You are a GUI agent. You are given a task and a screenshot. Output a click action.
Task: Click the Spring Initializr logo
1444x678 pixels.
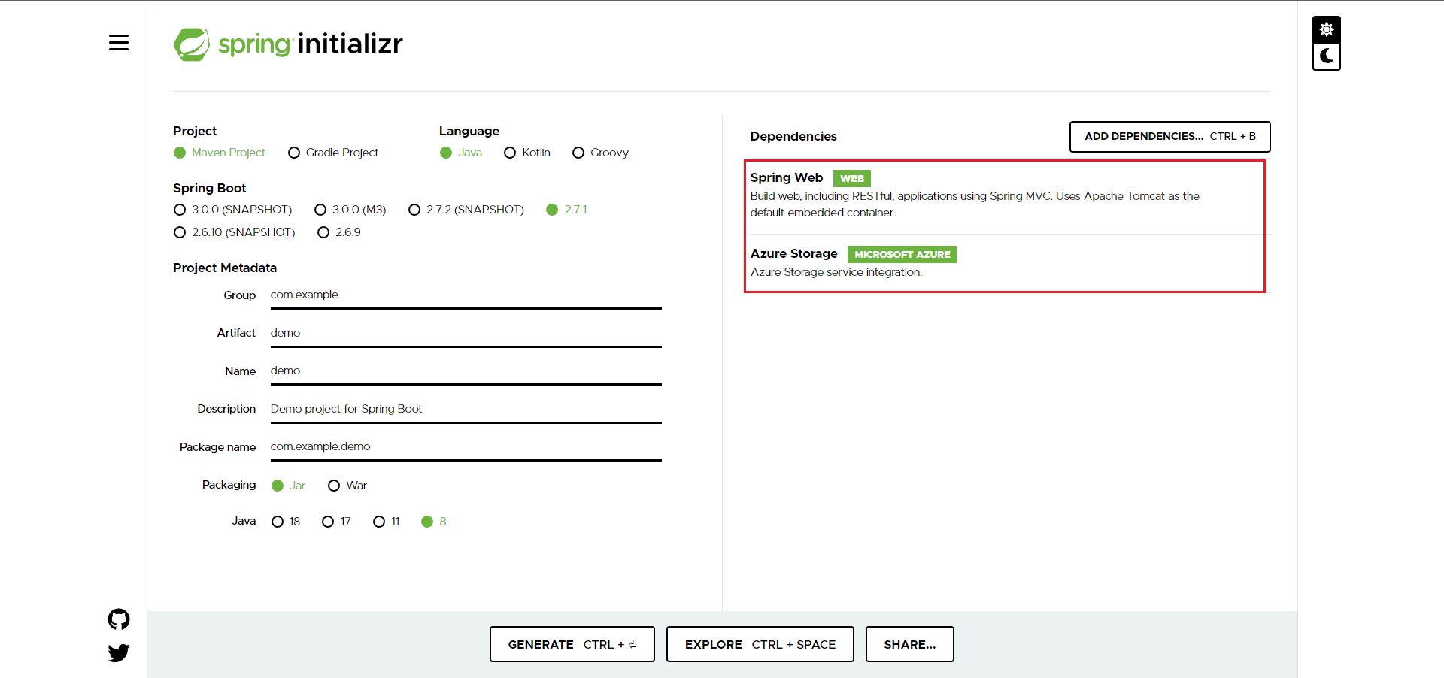point(288,44)
